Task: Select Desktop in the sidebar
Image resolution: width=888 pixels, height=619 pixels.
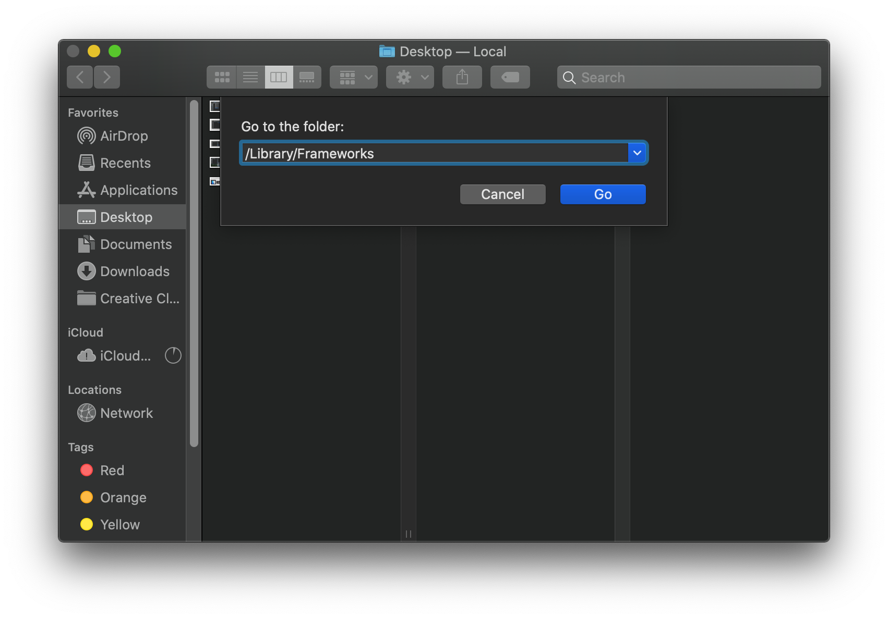Action: 123,217
